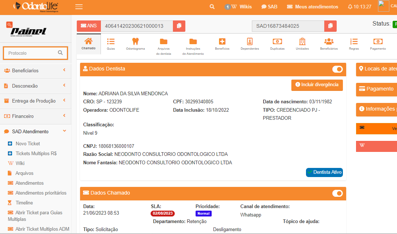
Task: Open Abrir Ticket para Guias Multiplas
Action: tap(35, 216)
